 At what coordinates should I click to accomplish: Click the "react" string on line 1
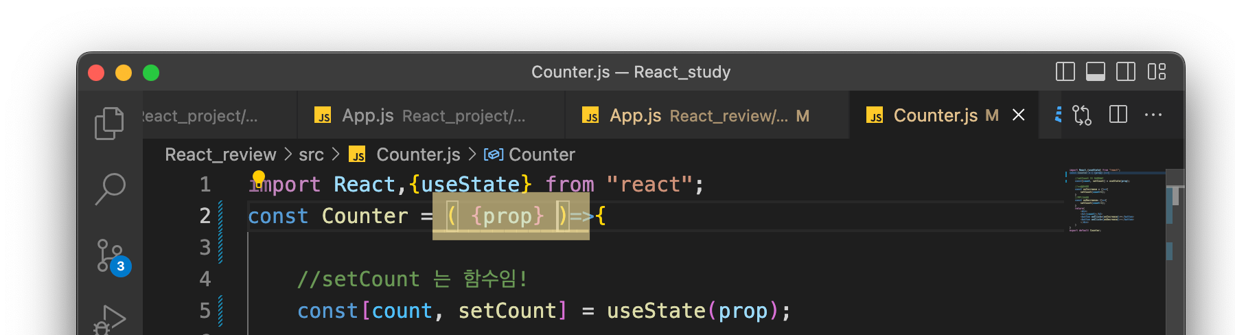pyautogui.click(x=650, y=185)
